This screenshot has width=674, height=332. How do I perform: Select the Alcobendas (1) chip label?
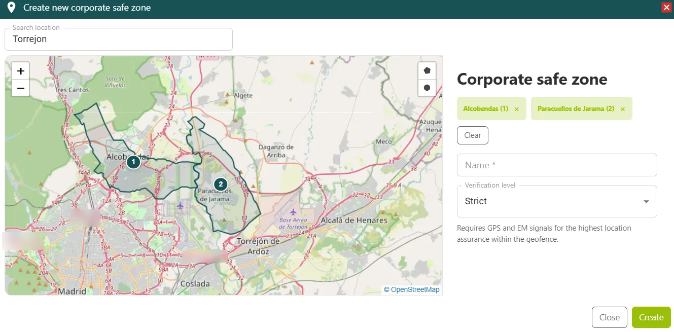pos(485,108)
